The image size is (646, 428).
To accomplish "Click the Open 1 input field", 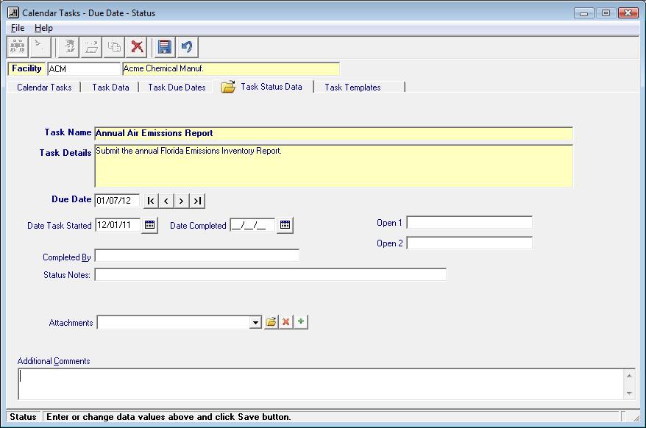I will pos(469,222).
